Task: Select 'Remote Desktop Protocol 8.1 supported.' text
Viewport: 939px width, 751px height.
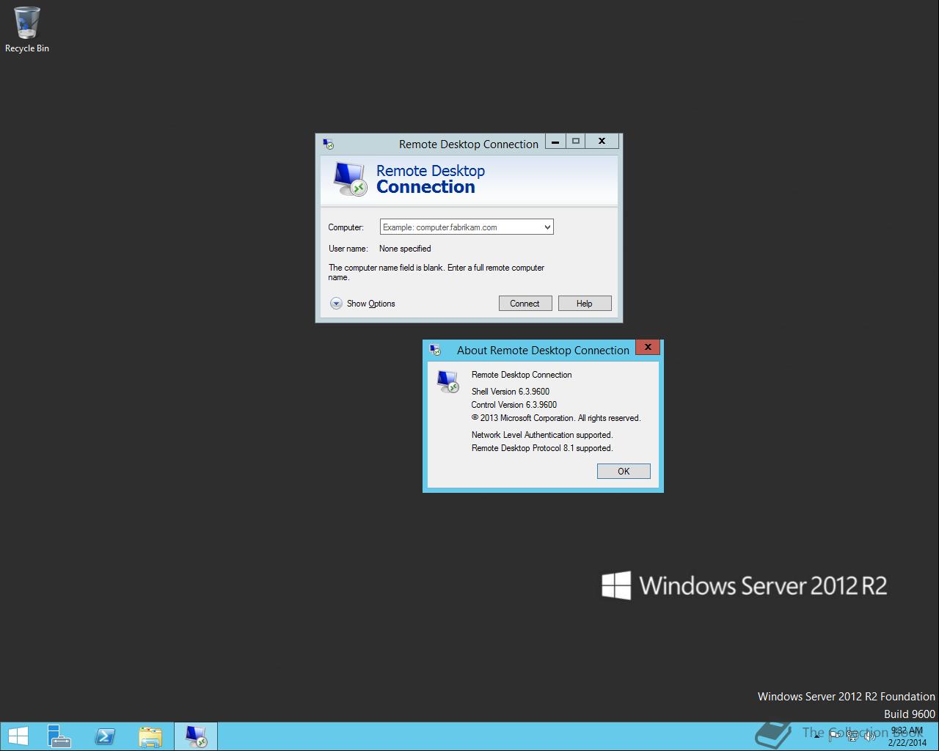Action: pos(542,448)
